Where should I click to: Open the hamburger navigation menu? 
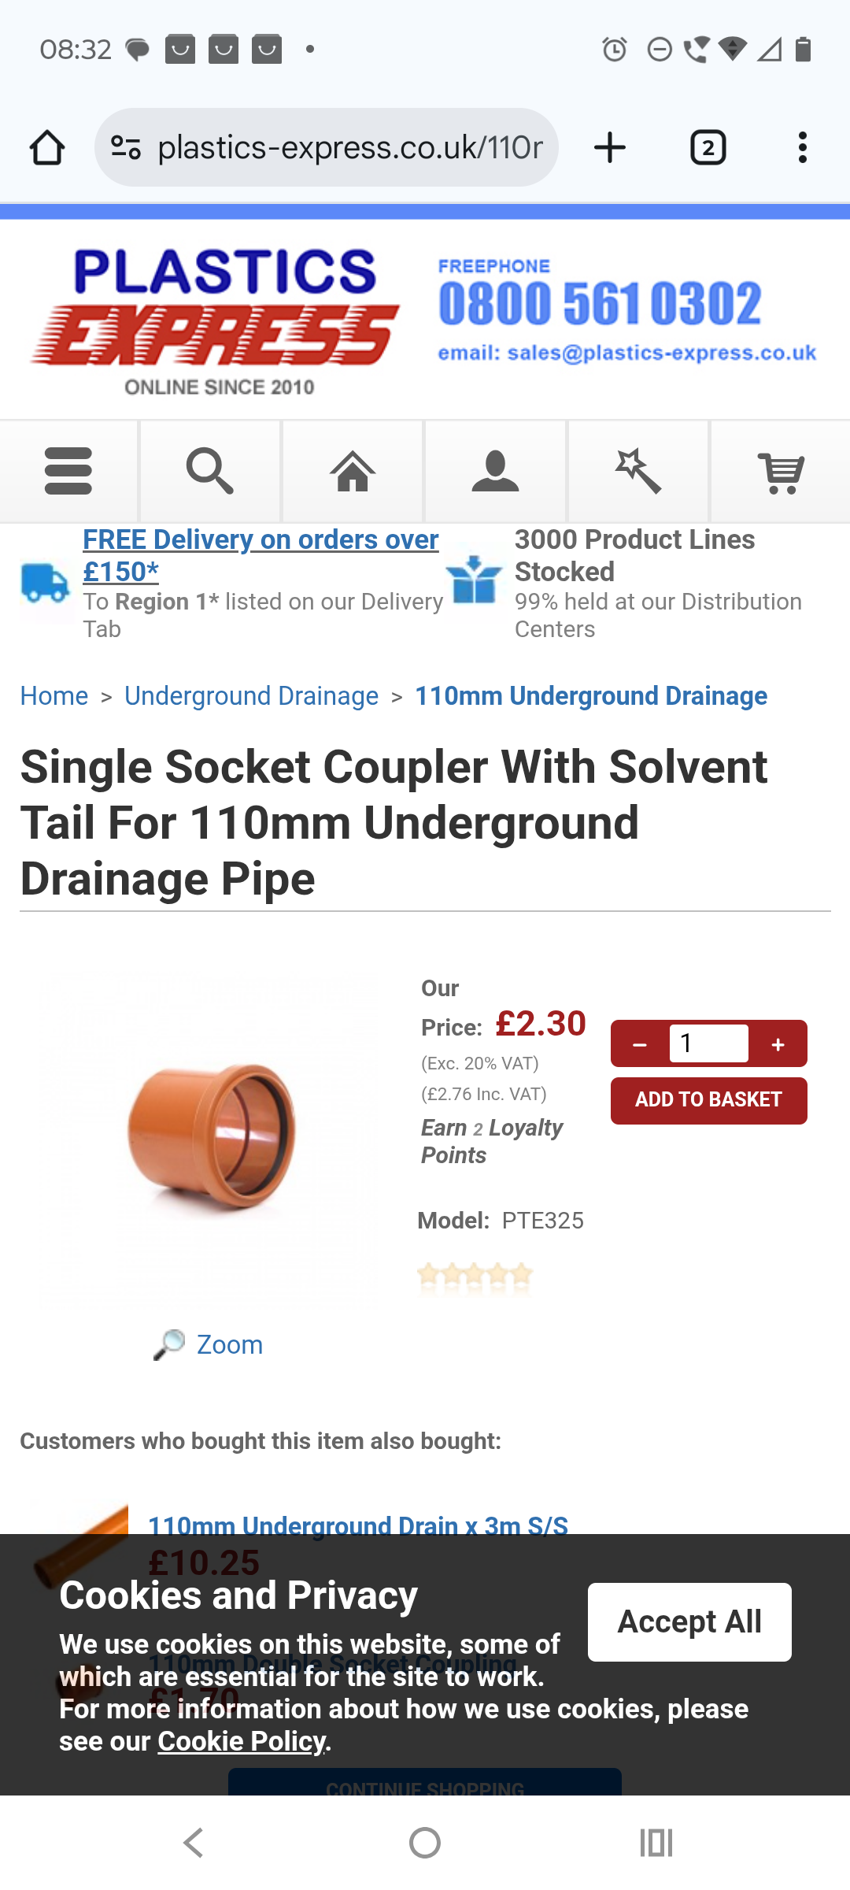coord(68,471)
